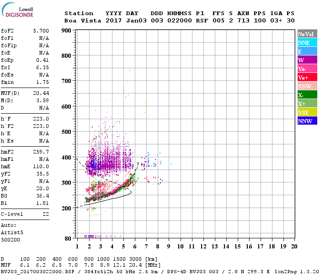This screenshot has width=320, height=275.
Task: Select the SSW salmon legend entry
Action: tap(307, 86)
